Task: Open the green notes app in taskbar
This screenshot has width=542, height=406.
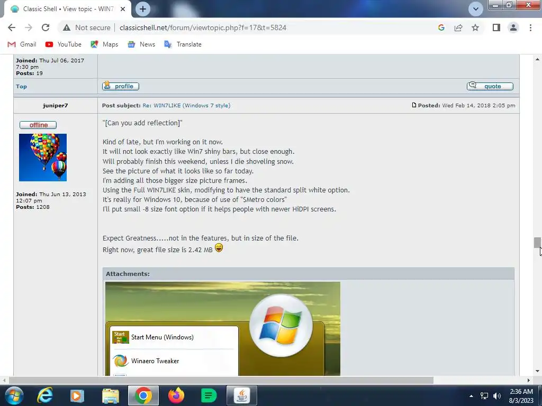Action: tap(209, 395)
